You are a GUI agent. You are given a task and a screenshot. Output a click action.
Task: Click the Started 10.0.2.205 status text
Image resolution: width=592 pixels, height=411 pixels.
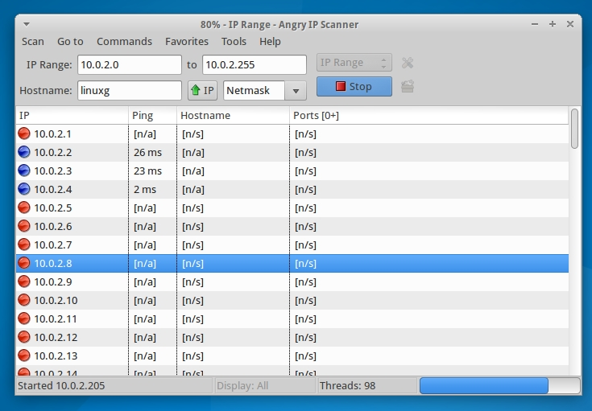[61, 386]
